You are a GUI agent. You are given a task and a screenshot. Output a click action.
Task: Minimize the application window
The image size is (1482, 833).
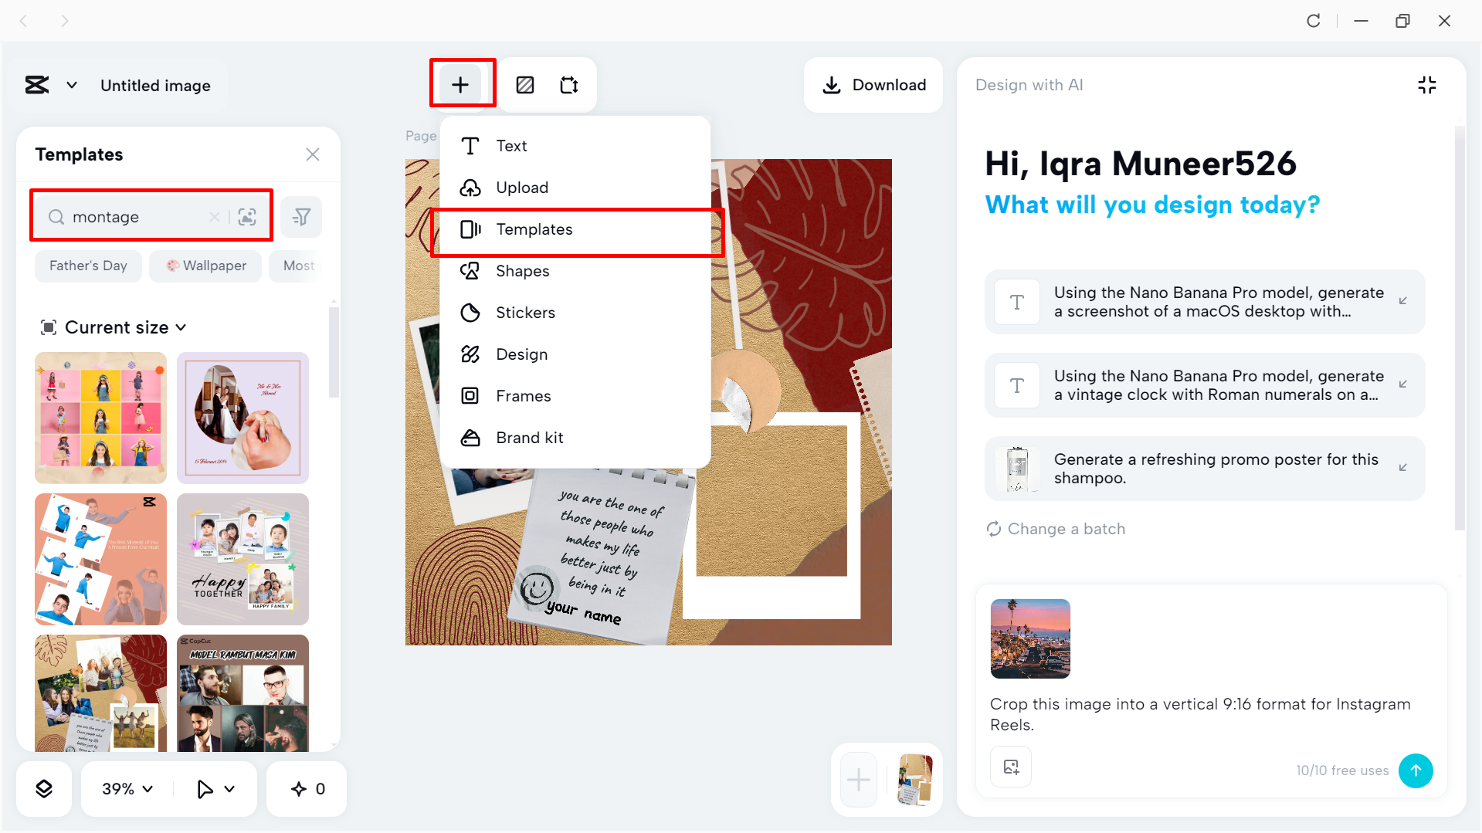coord(1361,21)
